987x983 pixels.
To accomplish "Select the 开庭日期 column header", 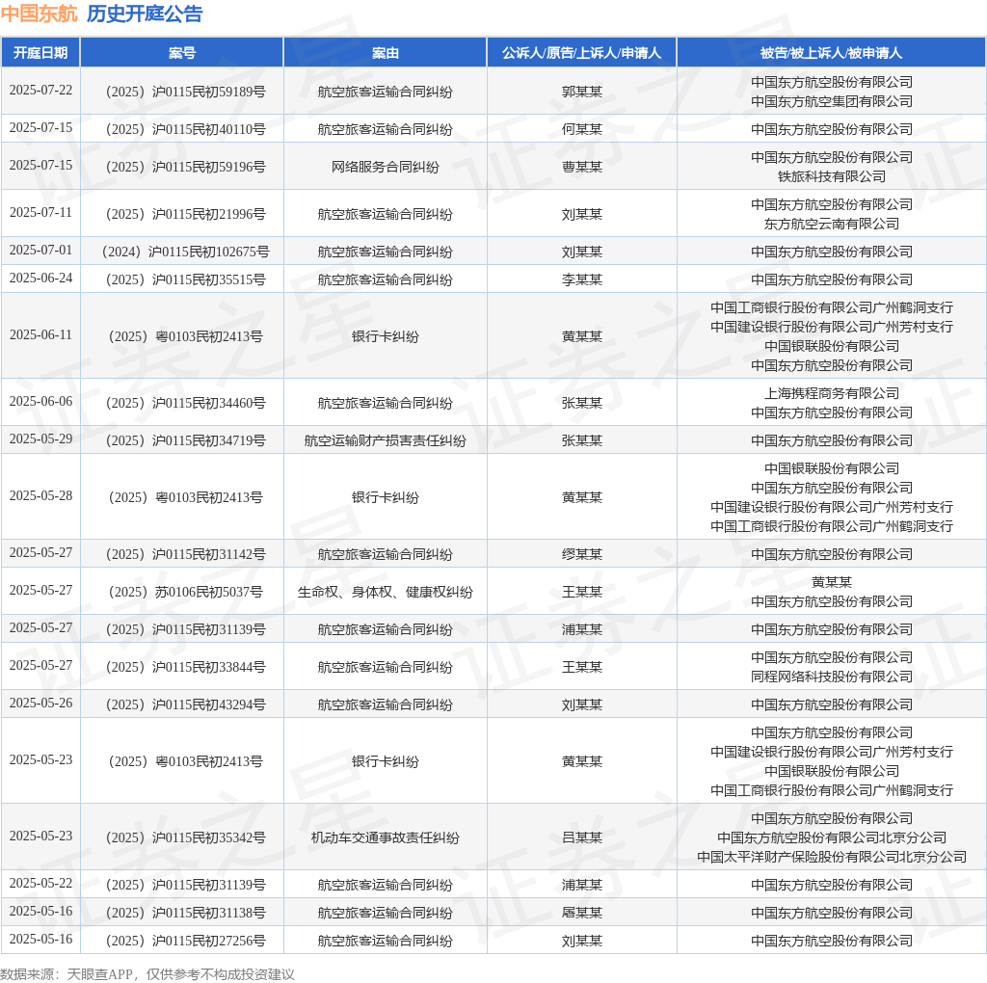I will pyautogui.click(x=40, y=53).
